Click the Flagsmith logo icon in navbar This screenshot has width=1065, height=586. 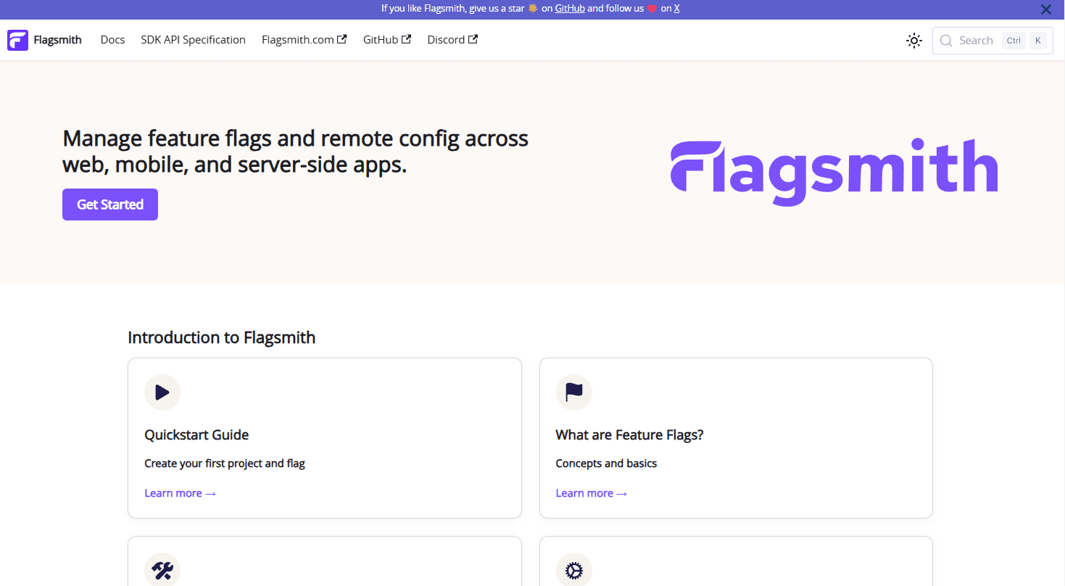(17, 40)
